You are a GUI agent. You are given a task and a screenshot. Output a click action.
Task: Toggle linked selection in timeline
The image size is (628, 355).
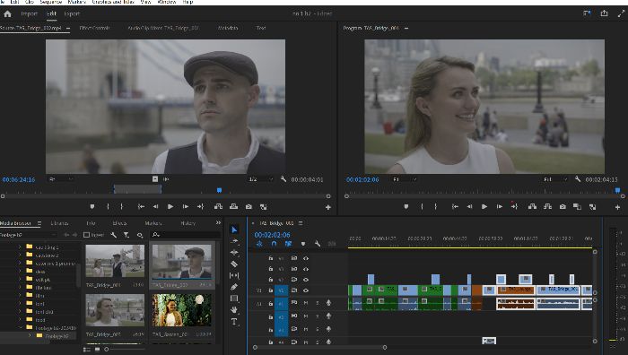(x=288, y=243)
